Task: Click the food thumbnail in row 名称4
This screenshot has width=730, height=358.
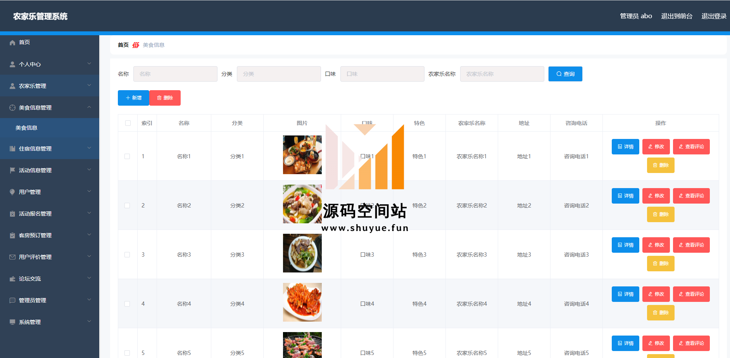Action: tap(302, 302)
